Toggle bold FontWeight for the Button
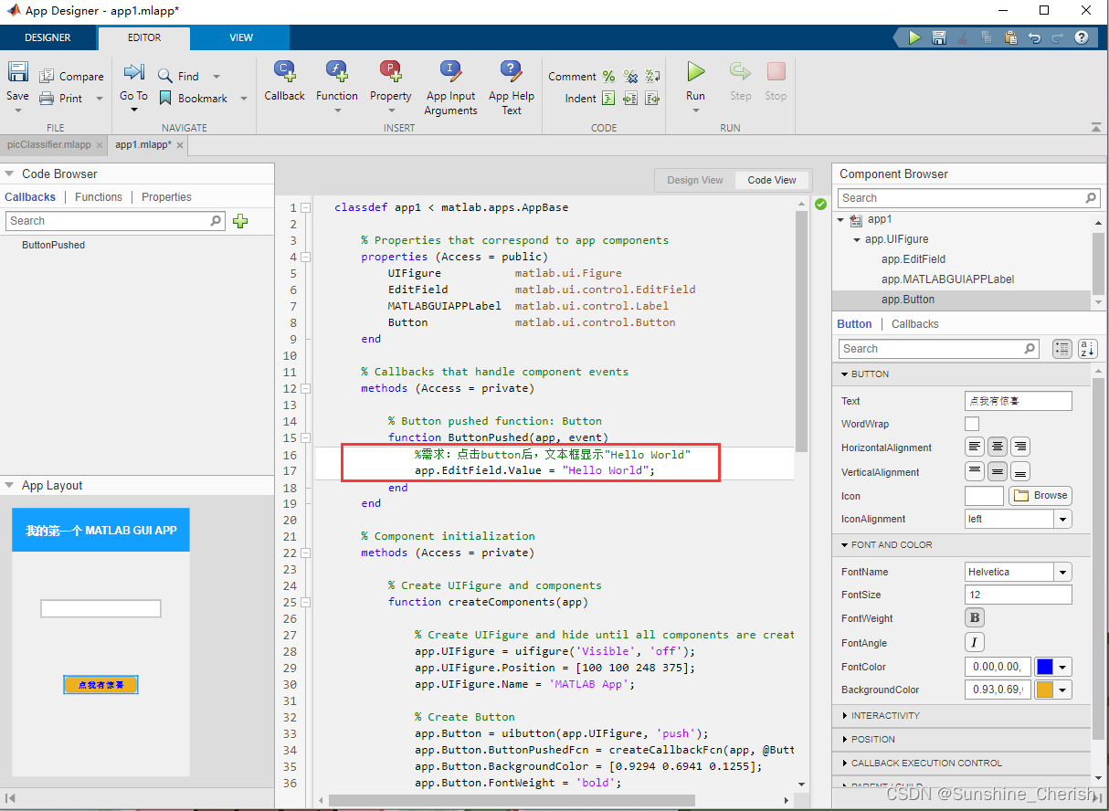 (x=974, y=617)
